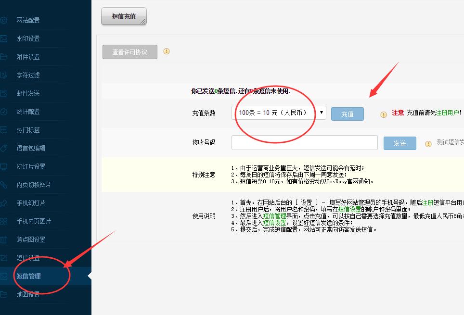
Task: Click the info icon beside 查看许可协议
Action: (x=167, y=51)
